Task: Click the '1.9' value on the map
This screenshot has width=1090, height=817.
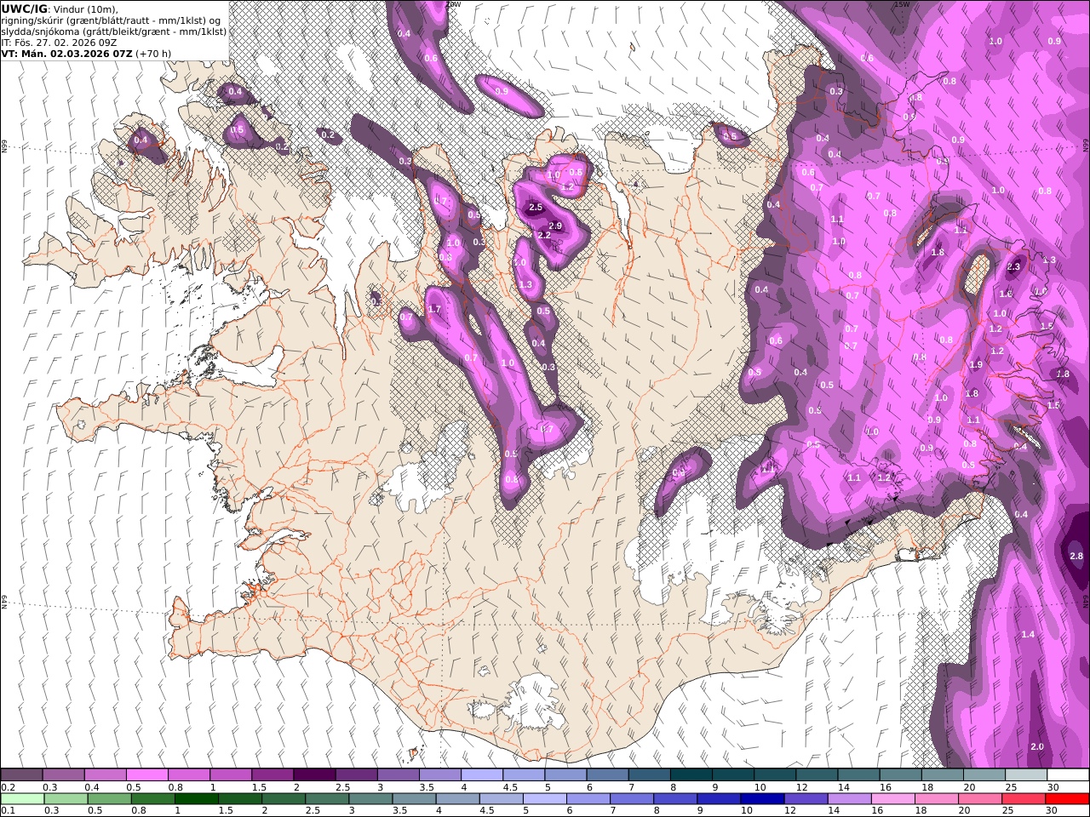Action: (x=977, y=364)
